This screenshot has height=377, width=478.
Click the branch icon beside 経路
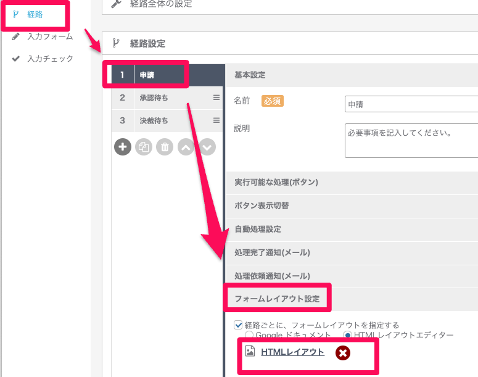[x=15, y=14]
